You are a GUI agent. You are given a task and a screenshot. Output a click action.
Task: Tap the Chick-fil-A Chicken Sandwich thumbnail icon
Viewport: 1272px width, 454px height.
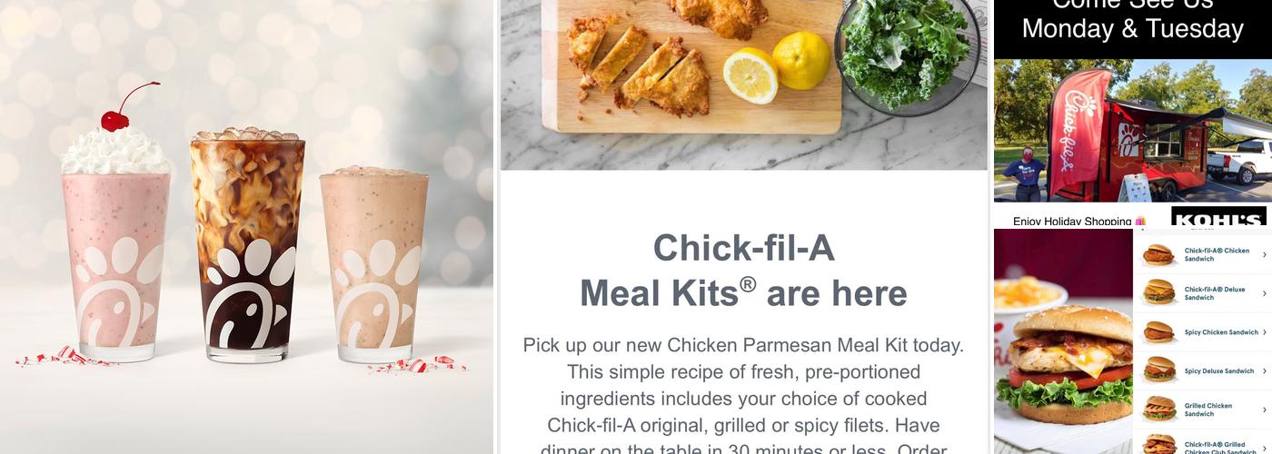tap(1158, 254)
